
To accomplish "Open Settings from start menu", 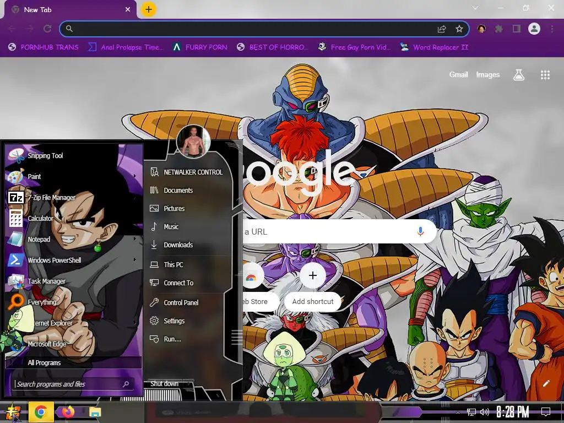I will [187, 321].
